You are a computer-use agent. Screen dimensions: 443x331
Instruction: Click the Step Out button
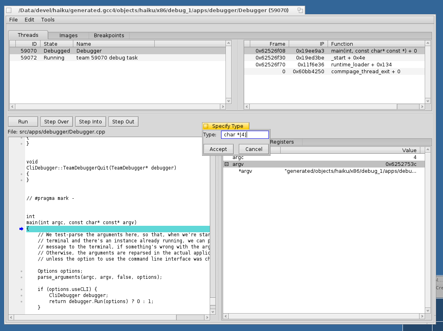click(123, 122)
